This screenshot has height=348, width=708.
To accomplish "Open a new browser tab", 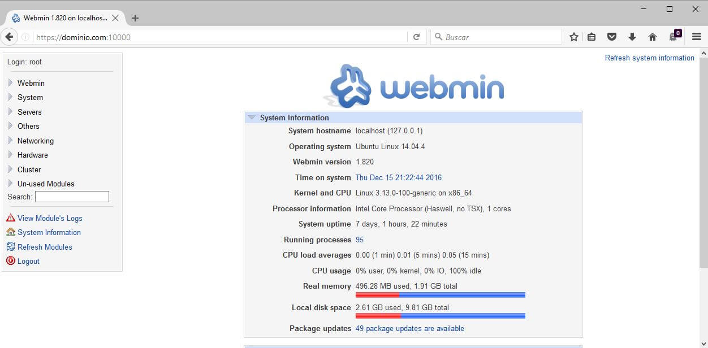I will pyautogui.click(x=135, y=18).
